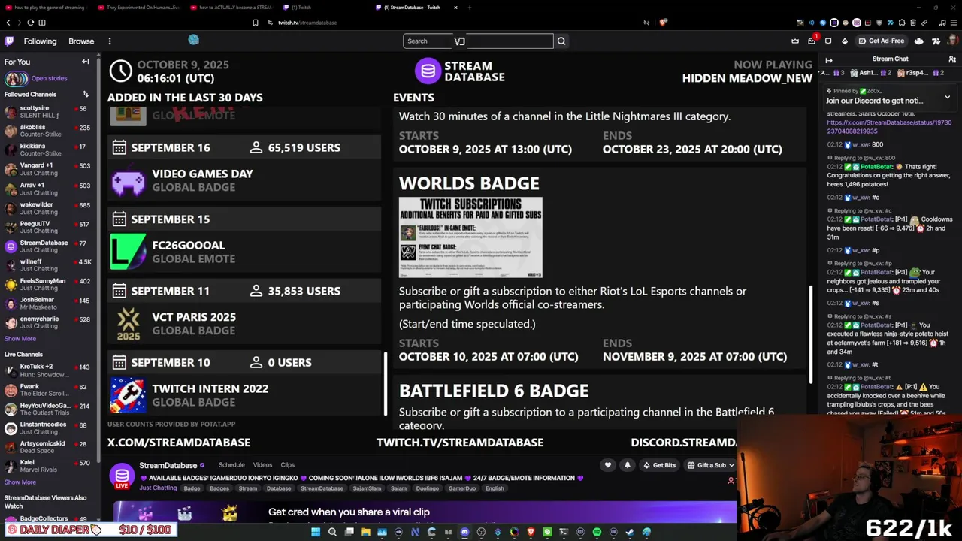Image resolution: width=962 pixels, height=541 pixels.
Task: Select HeyYouVideoGame live channel
Action: [x=49, y=409]
